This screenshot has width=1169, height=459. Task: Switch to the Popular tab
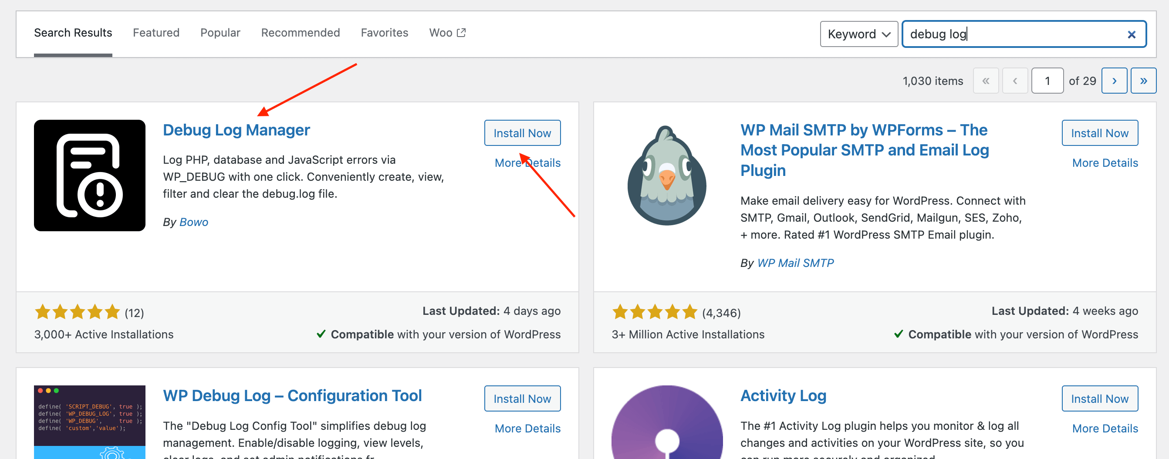coord(220,33)
